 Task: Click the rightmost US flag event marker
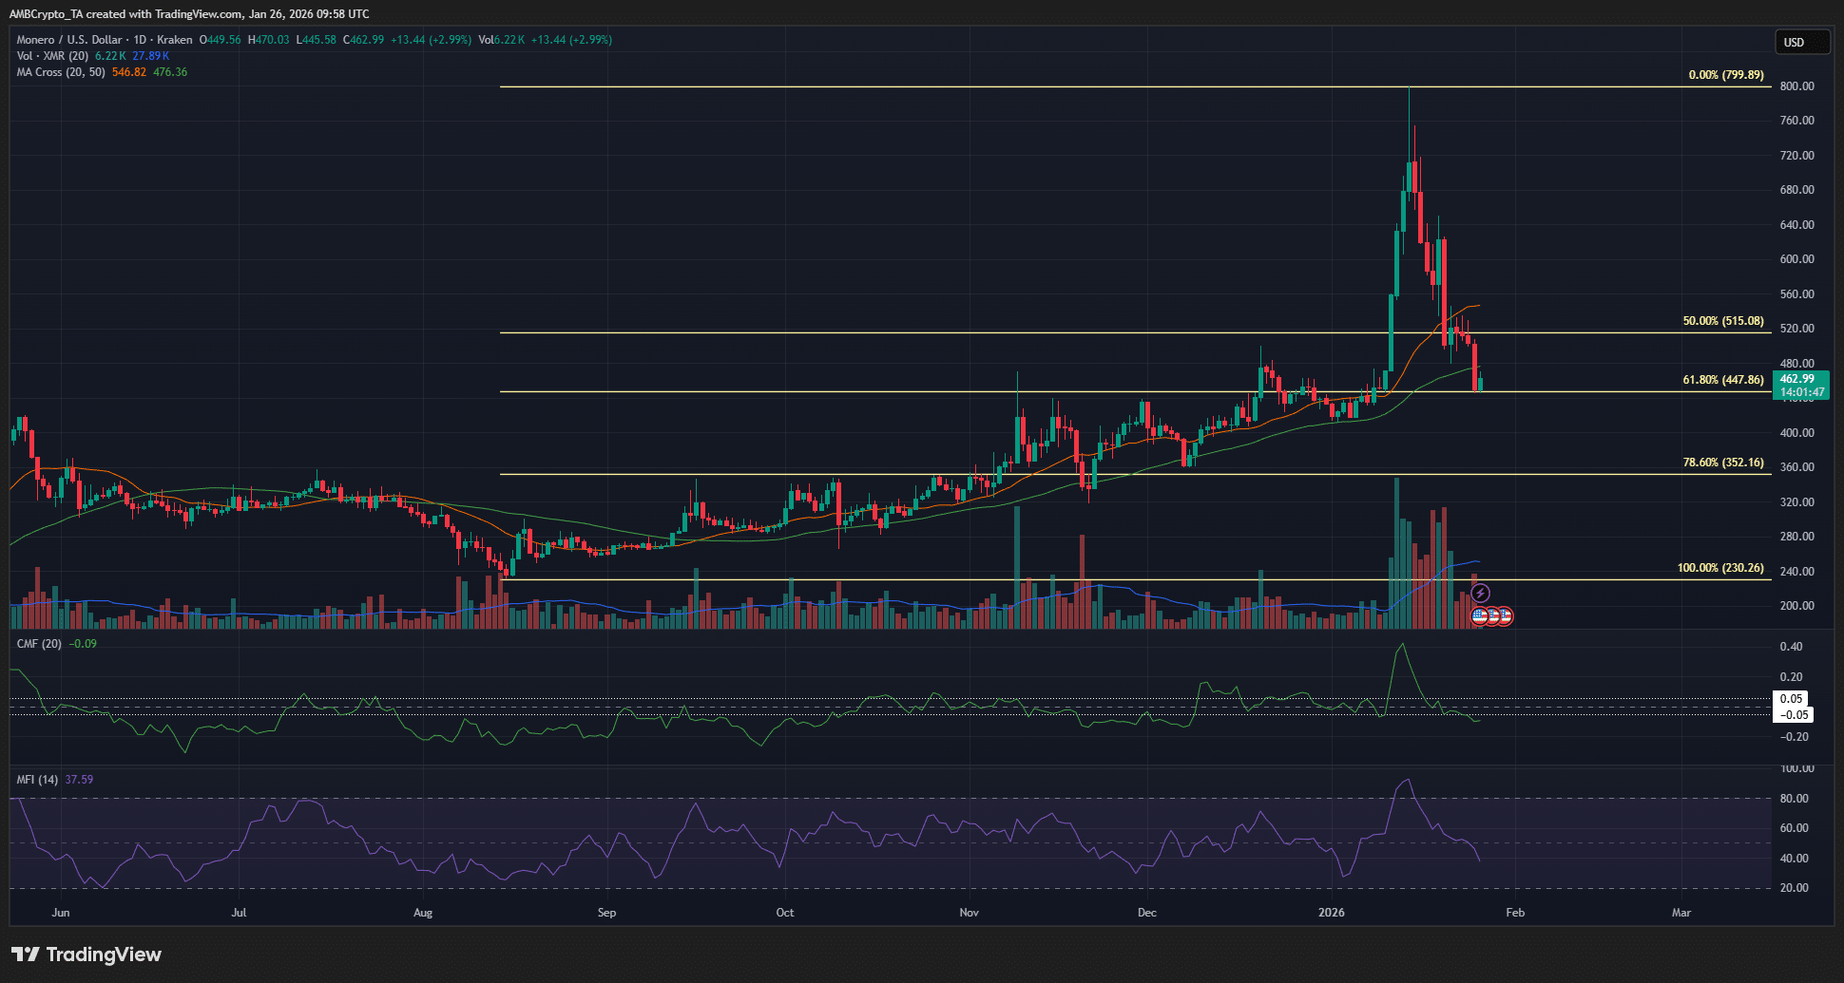[1505, 616]
